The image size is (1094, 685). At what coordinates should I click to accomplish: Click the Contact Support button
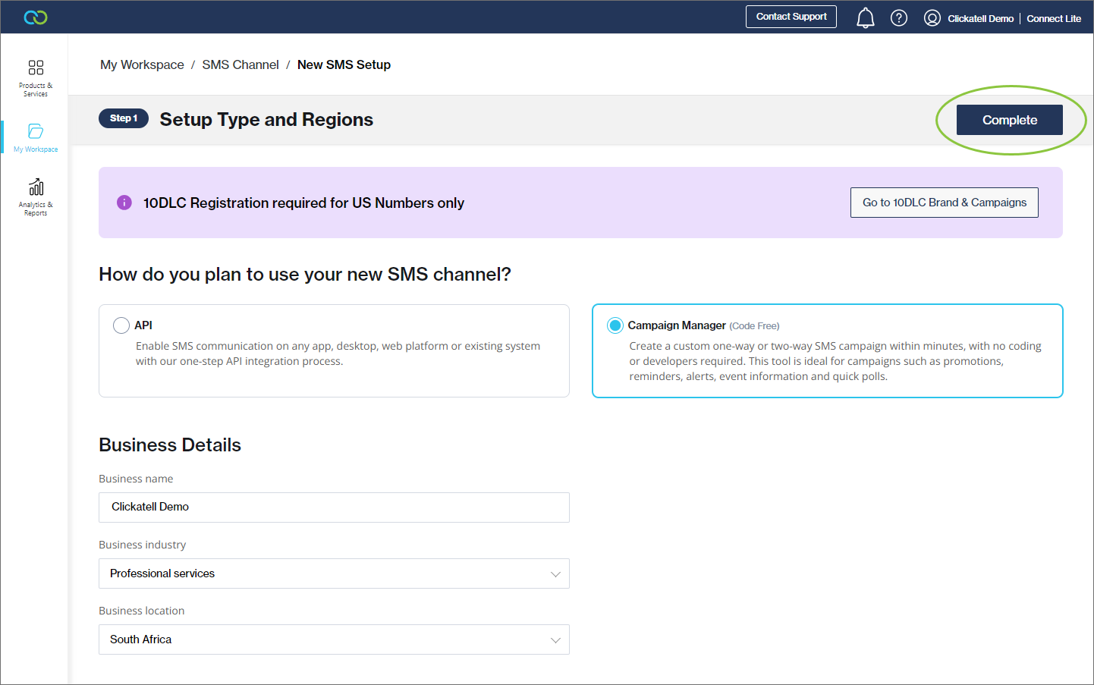tap(791, 17)
